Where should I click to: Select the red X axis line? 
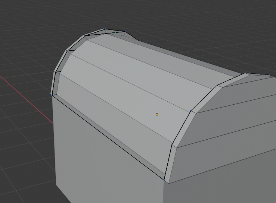[27, 99]
